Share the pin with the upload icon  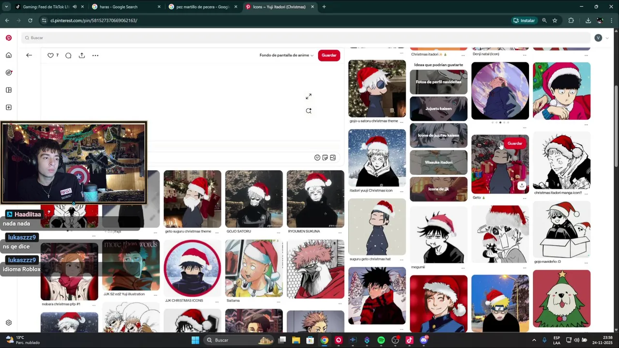tap(82, 55)
